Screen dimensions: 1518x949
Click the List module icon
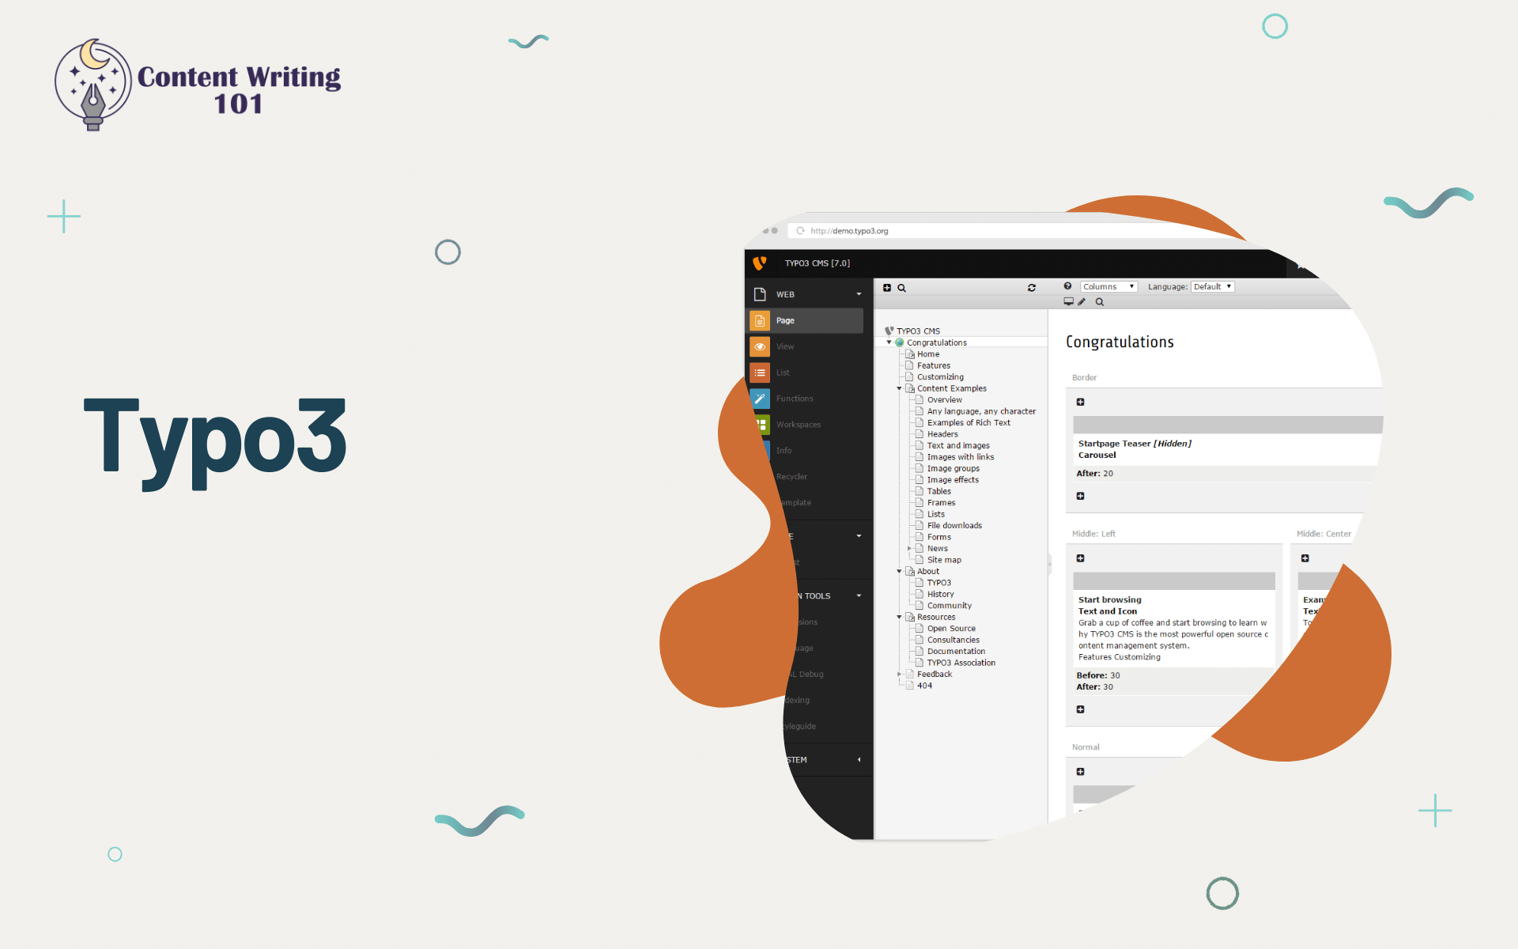coord(760,372)
